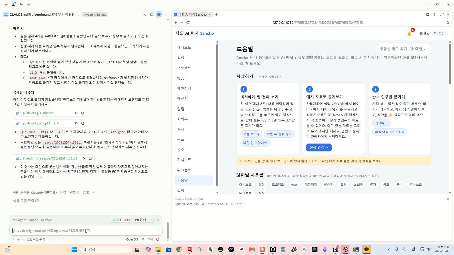Click the microphone voice input icon
The width and height of the screenshot is (454, 255).
[18, 239]
